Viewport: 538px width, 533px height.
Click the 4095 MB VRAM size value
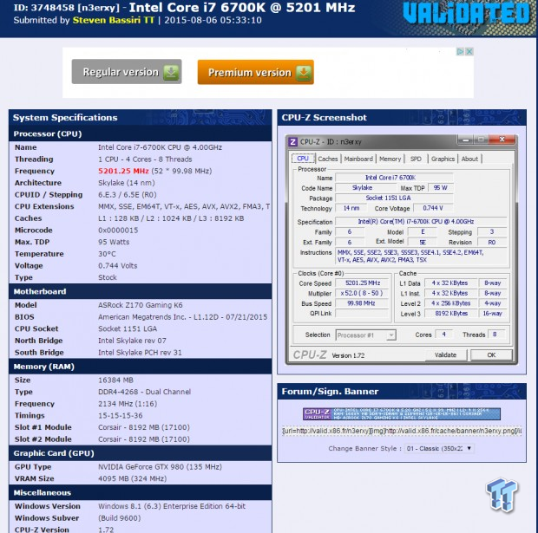coord(133,478)
